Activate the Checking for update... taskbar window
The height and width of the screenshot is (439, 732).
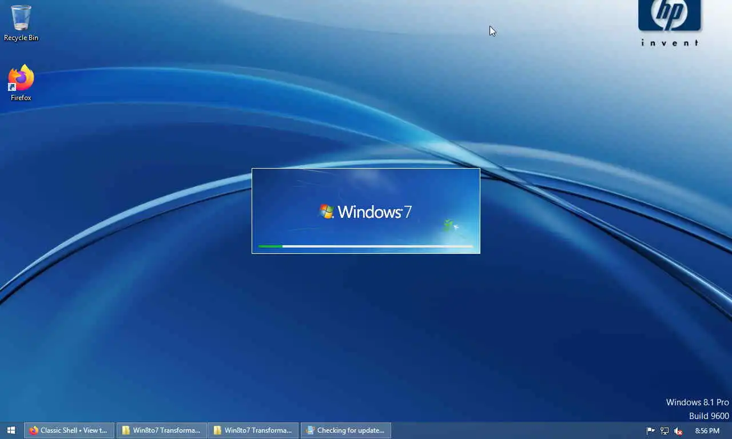(x=346, y=430)
